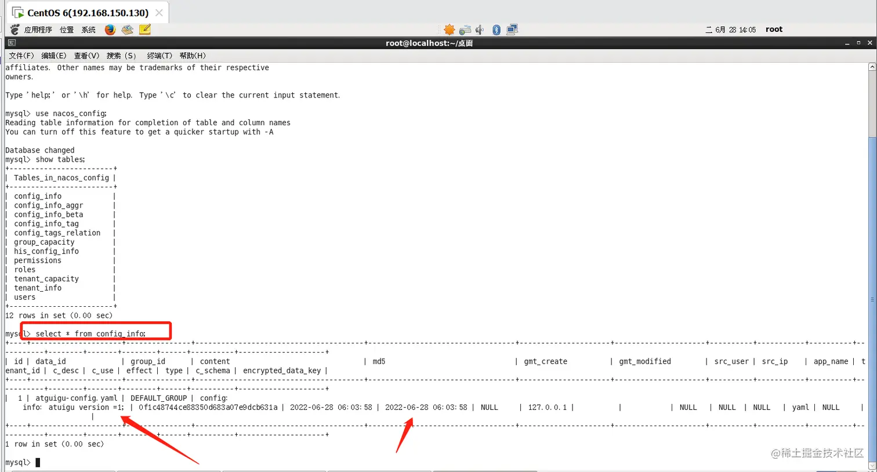Open the 应用程序 applications menu
This screenshot has height=472, width=877.
click(x=38, y=30)
